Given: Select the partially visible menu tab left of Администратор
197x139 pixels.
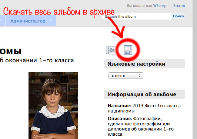Looking at the screenshot, I should 3,21.
